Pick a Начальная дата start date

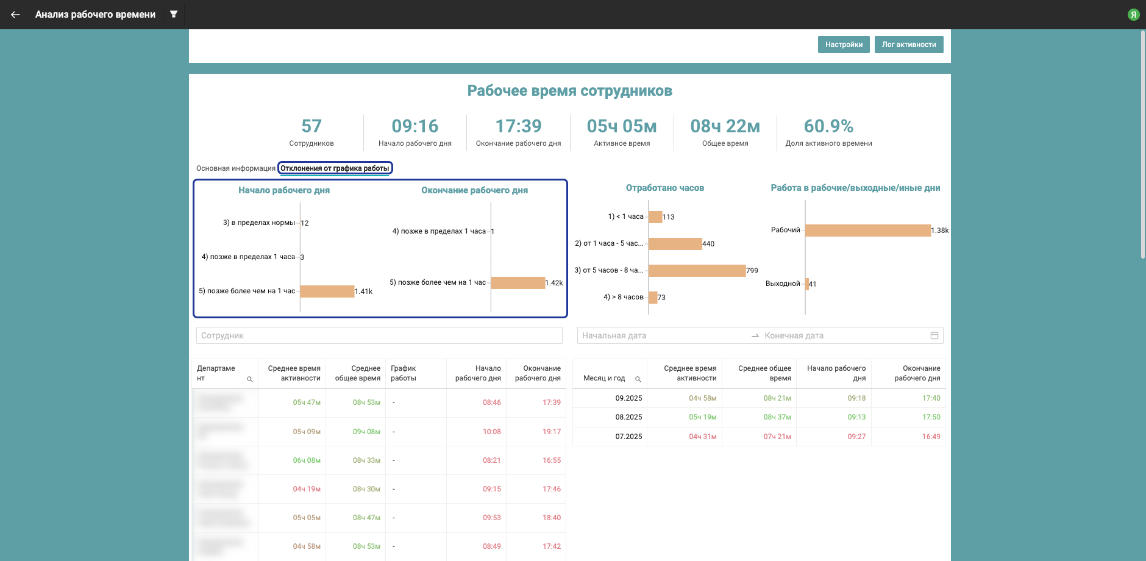(661, 335)
